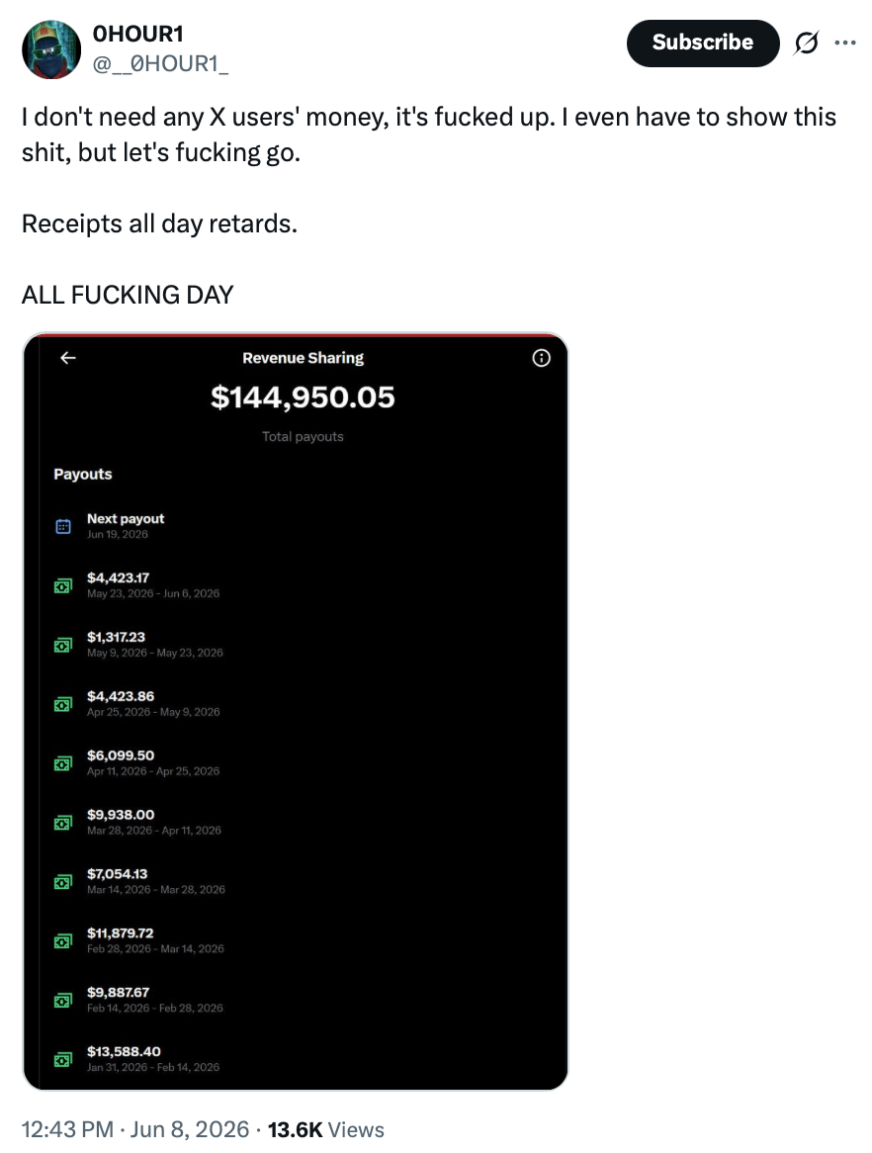Tap the back arrow in Revenue Sharing
Image resolution: width=872 pixels, height=1153 pixels.
click(67, 357)
